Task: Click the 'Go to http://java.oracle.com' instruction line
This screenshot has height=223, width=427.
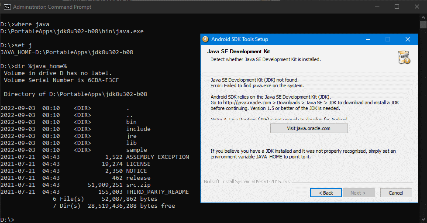Action: click(305, 103)
